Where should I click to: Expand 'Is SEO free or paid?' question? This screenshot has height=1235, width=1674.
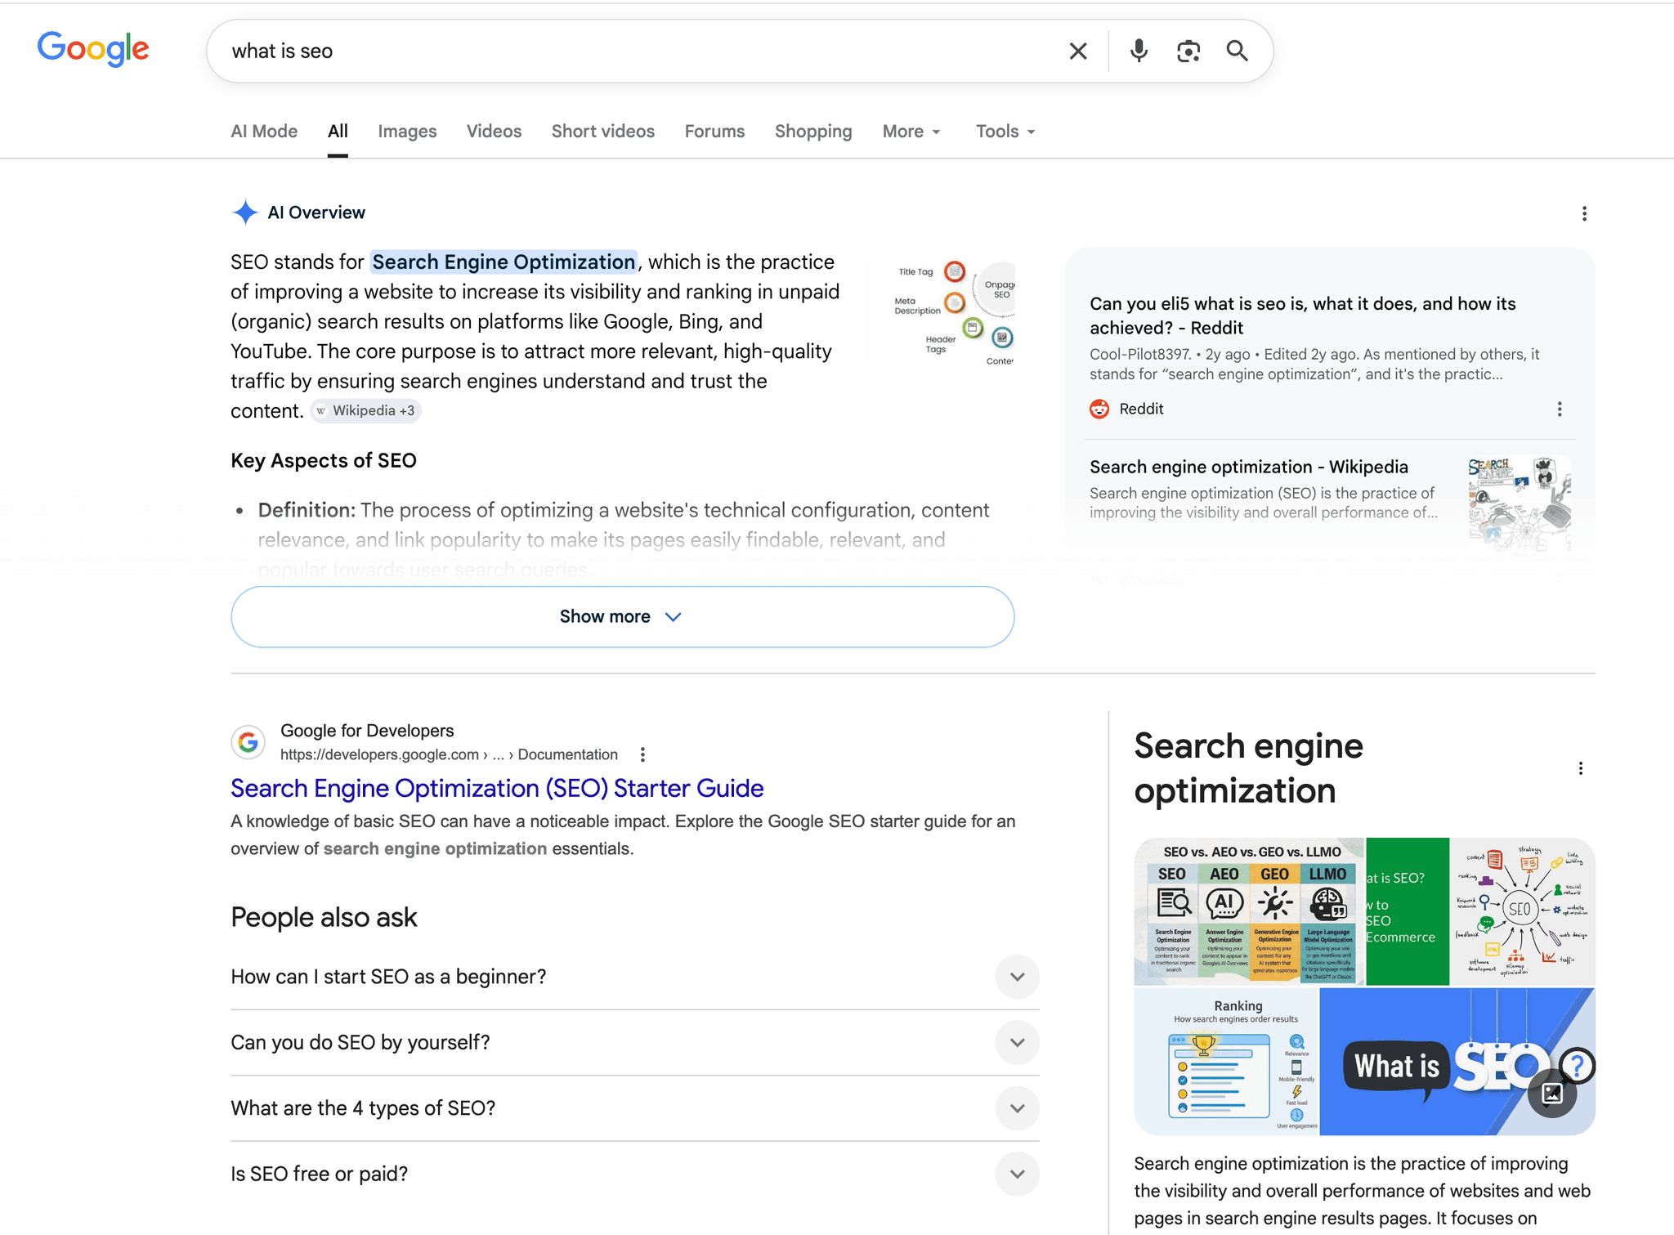[635, 1174]
